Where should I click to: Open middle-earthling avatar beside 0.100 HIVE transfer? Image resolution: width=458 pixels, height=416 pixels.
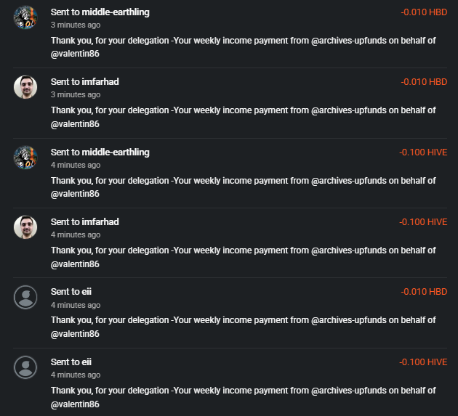(x=25, y=158)
